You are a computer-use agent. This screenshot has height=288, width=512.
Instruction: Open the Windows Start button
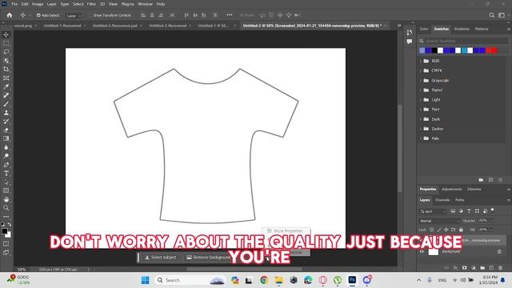(x=146, y=280)
